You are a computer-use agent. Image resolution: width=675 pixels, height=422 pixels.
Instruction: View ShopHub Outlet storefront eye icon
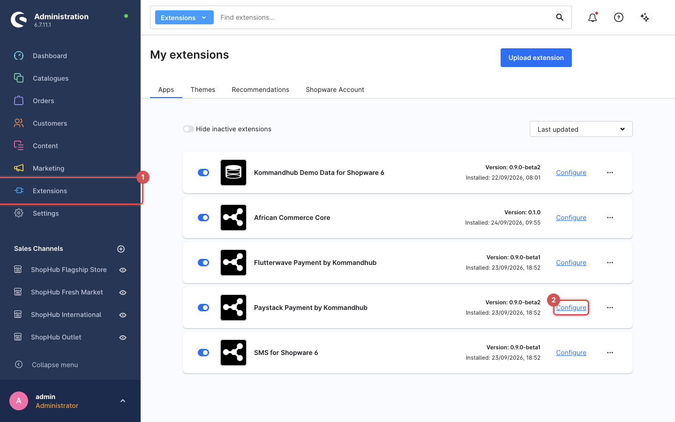123,338
